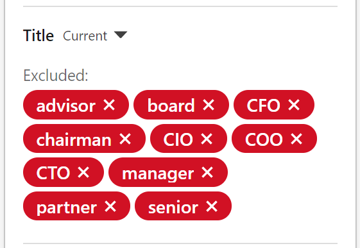Screen dimensions: 360x248
Task: Remove chairman from excluded titles
Action: pos(125,139)
